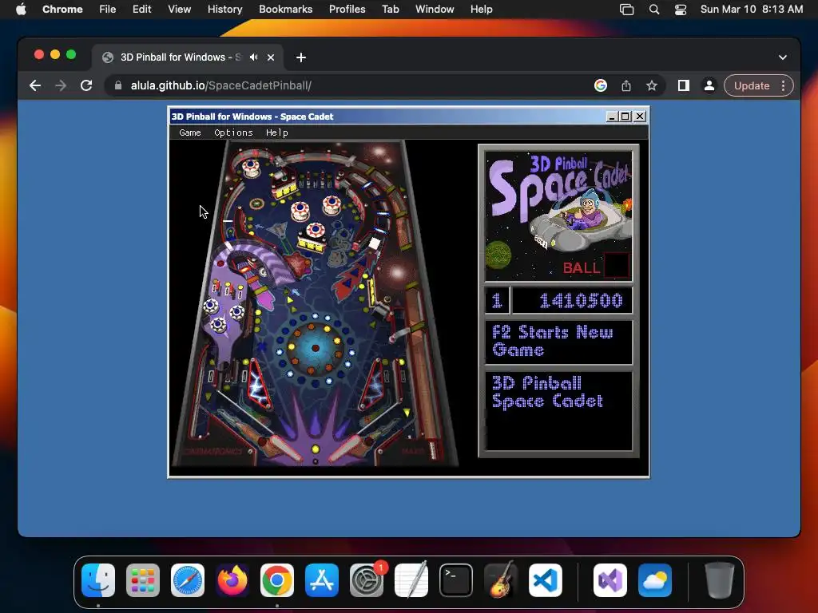Click the pinball table playfield
This screenshot has width=818, height=613.
315,303
